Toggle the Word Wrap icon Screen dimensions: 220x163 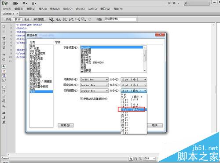(4, 76)
